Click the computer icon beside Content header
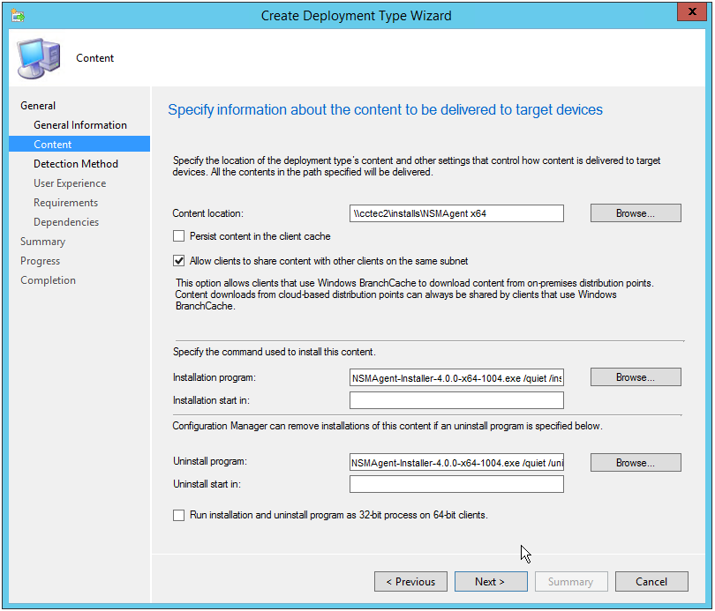This screenshot has height=611, width=715. pos(39,58)
